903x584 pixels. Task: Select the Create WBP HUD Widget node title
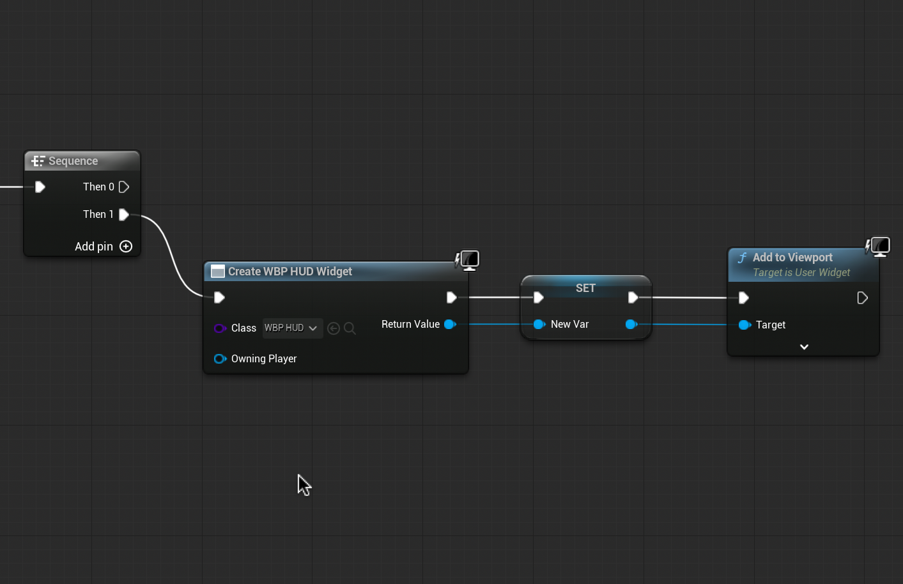[290, 272]
